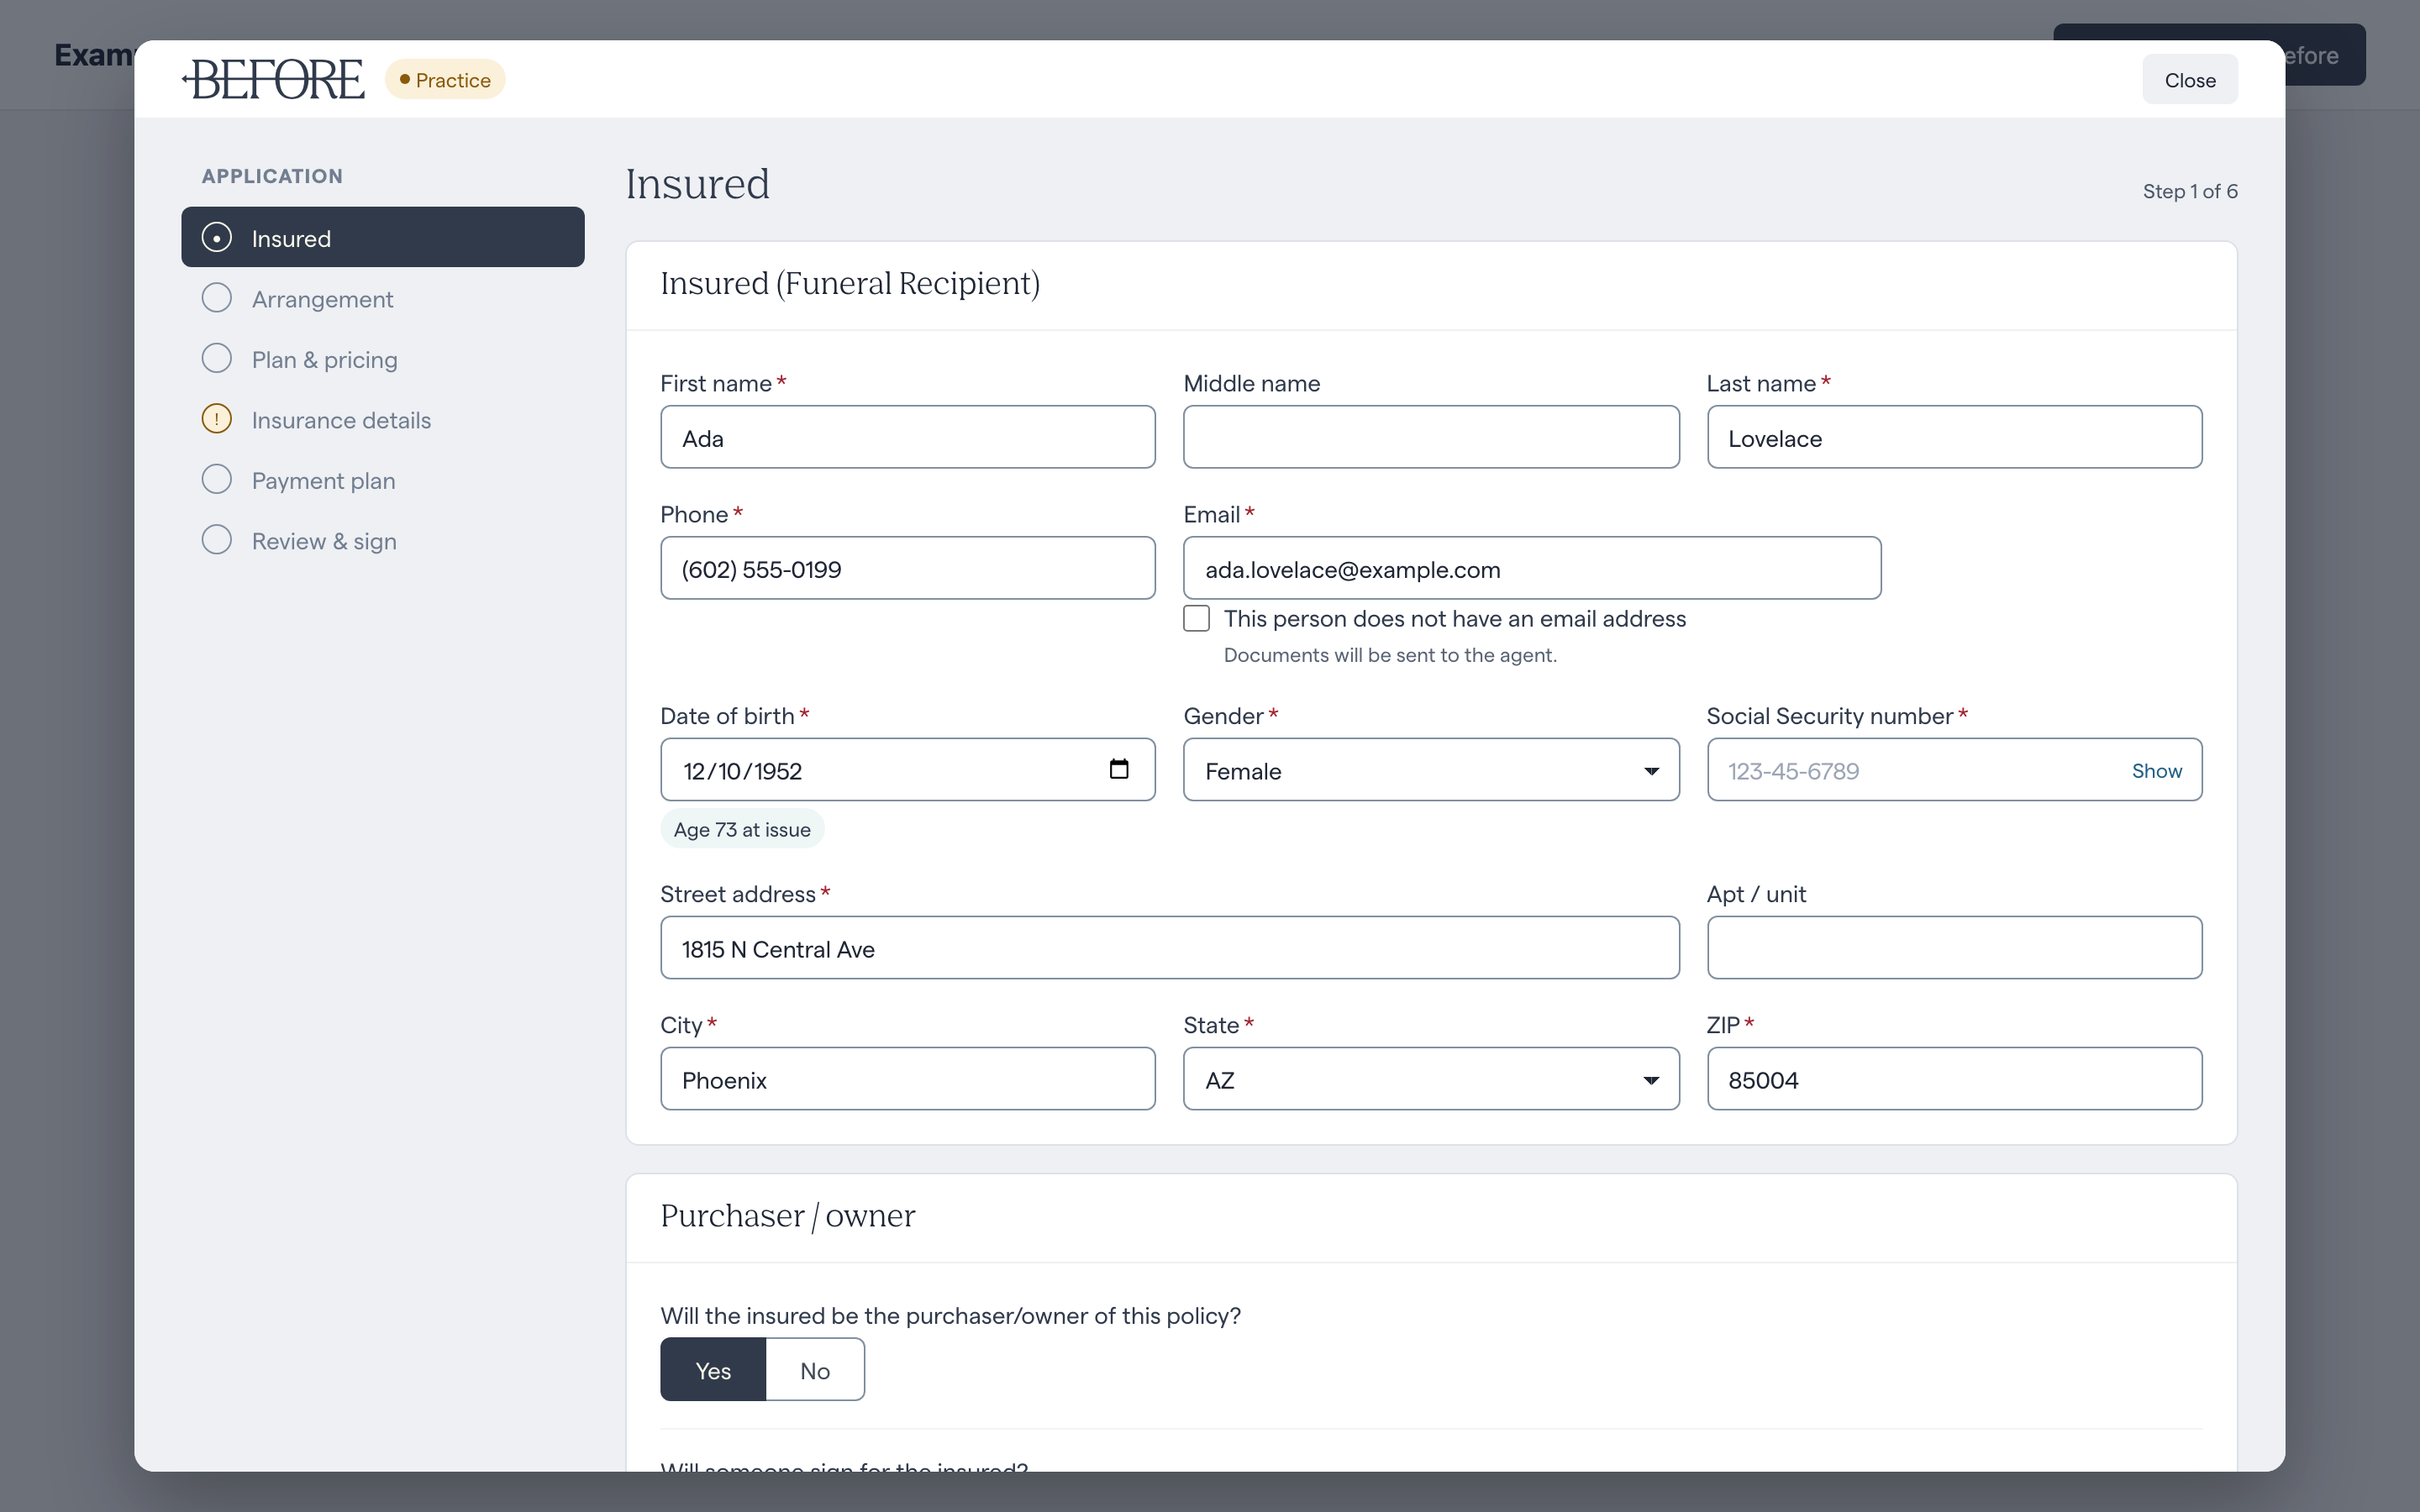The image size is (2420, 1512).
Task: Click the ZIP field
Action: [1954, 1079]
